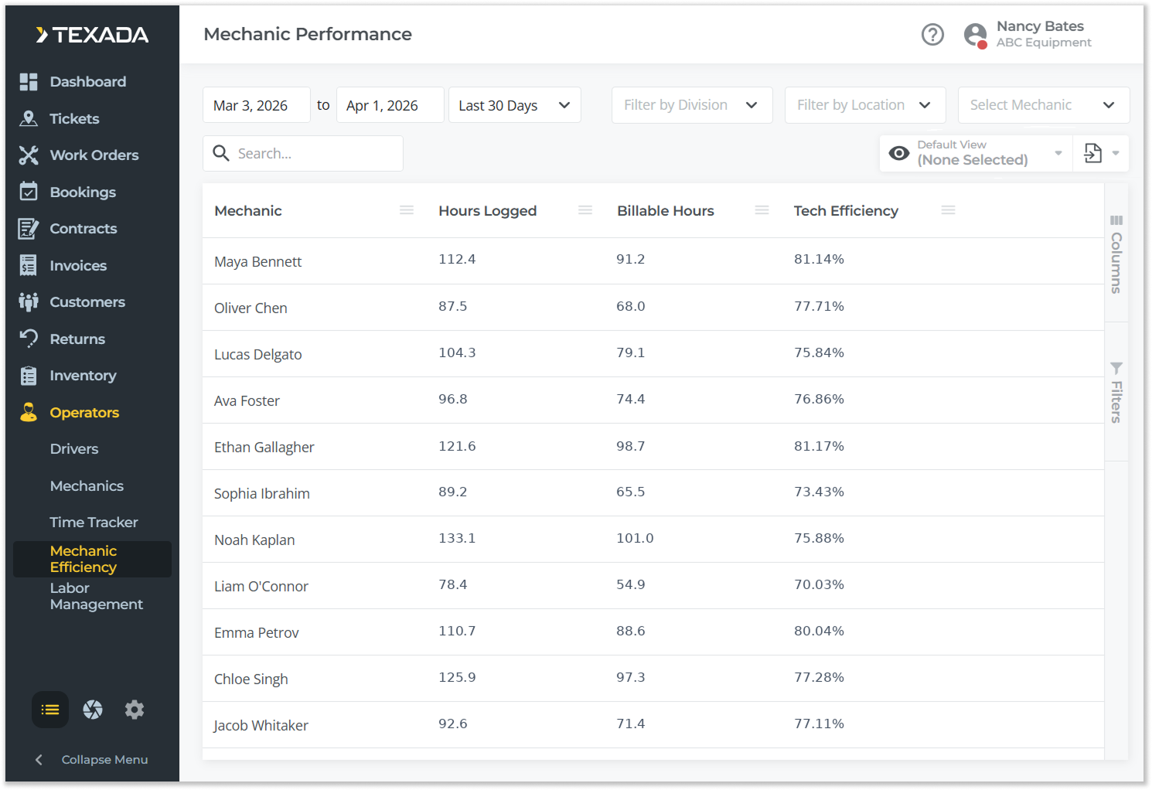Open the Mechanic column menu icon

tap(407, 210)
